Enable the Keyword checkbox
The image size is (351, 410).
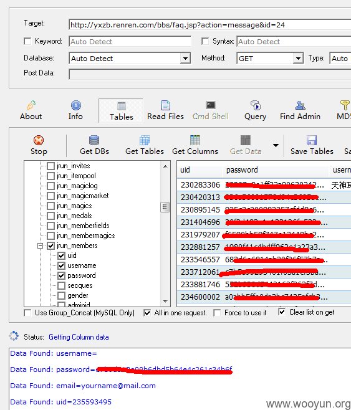[x=27, y=41]
